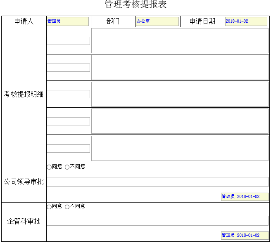Click the 公司领导审批 signature date field

tap(245, 197)
